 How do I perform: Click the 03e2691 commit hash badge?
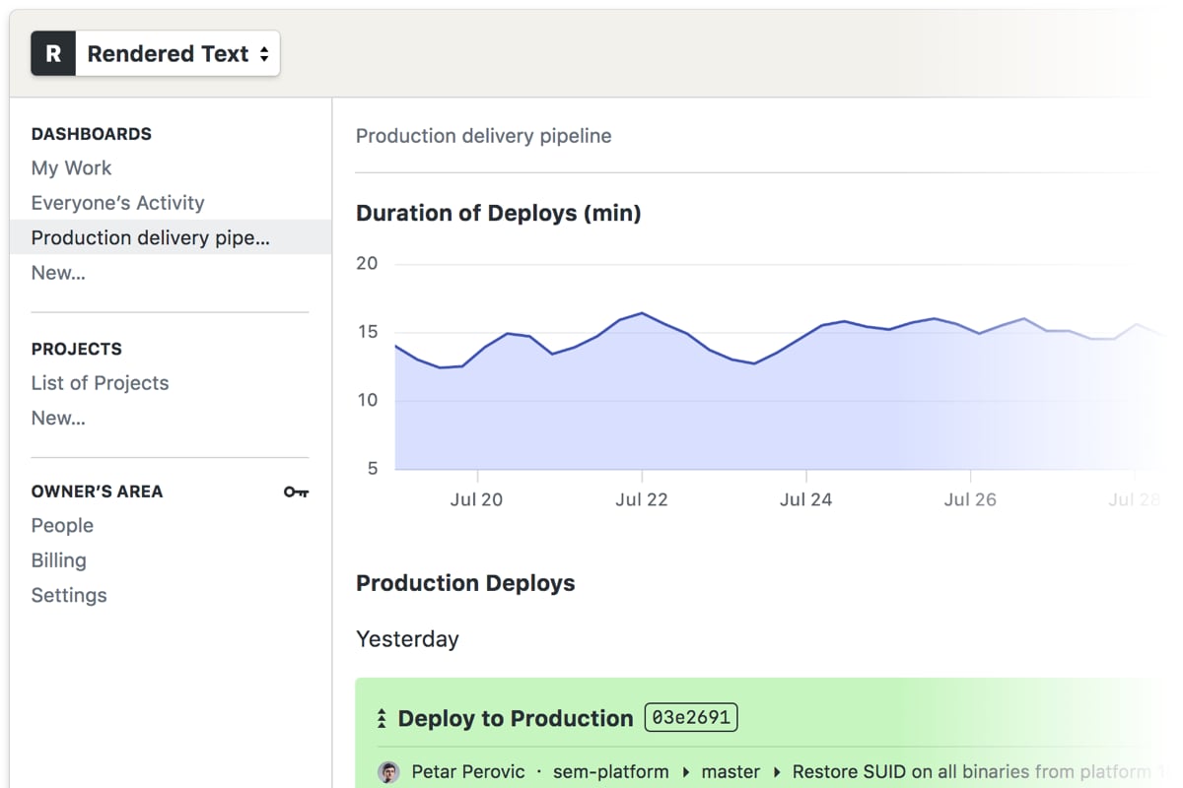691,717
